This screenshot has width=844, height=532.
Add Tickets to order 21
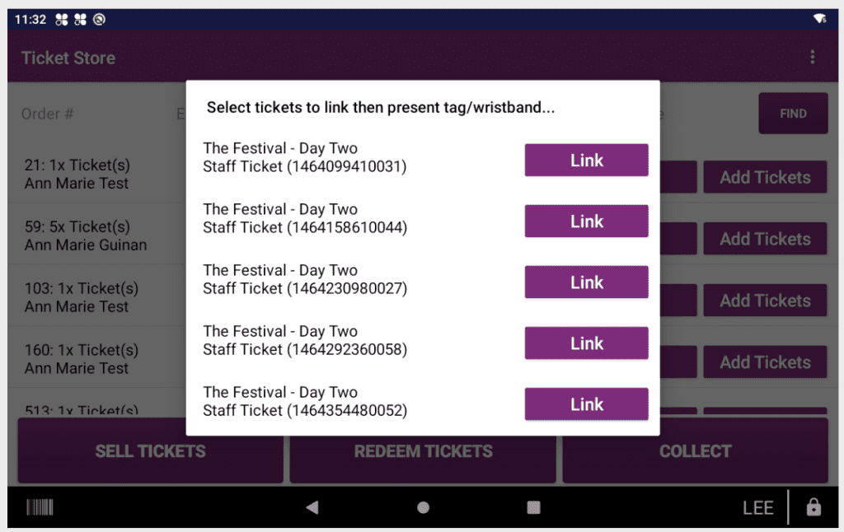click(x=764, y=177)
